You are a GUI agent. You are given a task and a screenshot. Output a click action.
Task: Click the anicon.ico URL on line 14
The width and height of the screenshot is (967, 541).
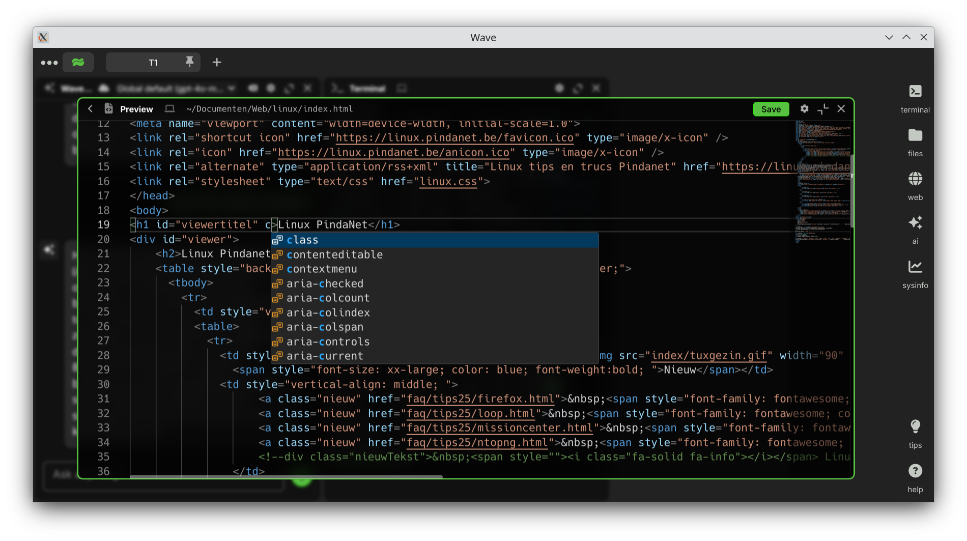pyautogui.click(x=393, y=153)
